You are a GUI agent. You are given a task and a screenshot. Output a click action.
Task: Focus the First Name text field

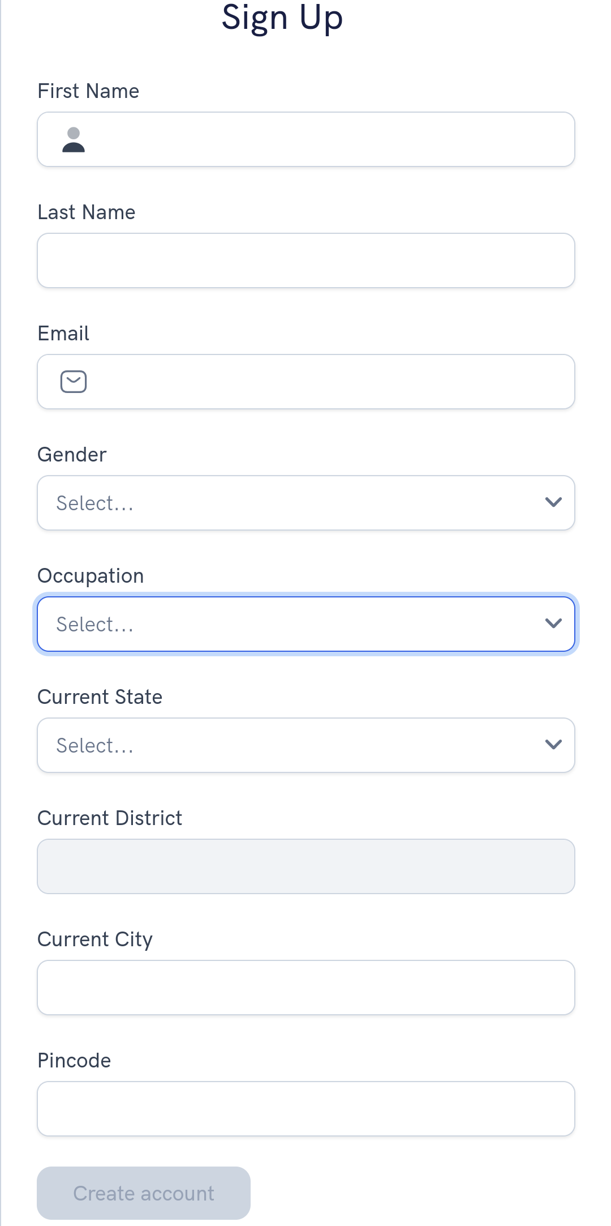coord(328,139)
